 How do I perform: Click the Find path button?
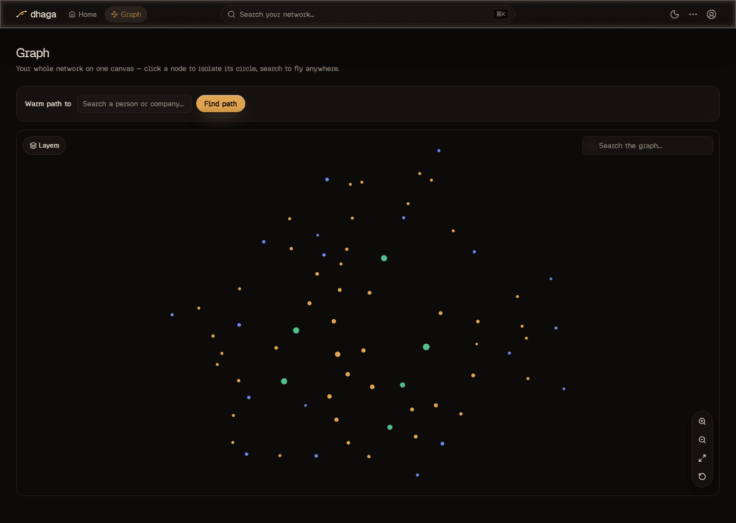click(221, 104)
